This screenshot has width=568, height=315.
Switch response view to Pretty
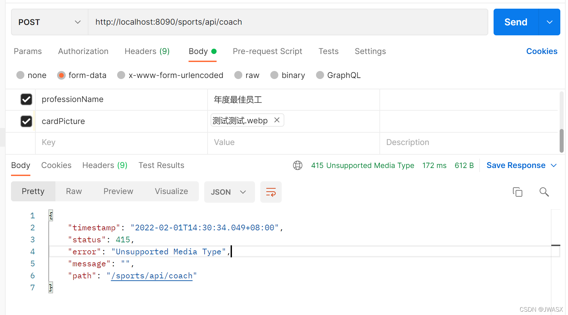(33, 191)
